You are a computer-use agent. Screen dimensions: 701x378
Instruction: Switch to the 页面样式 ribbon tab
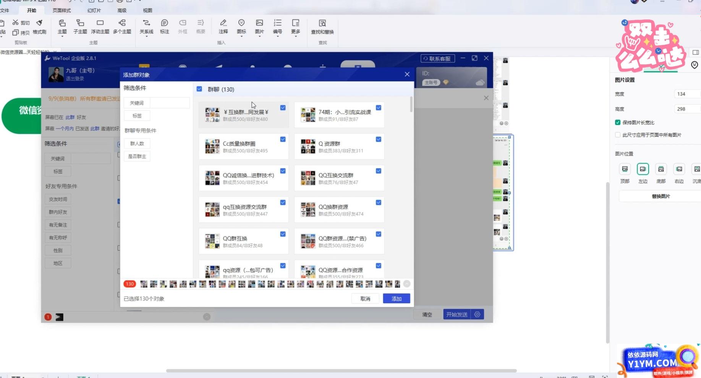coord(62,10)
